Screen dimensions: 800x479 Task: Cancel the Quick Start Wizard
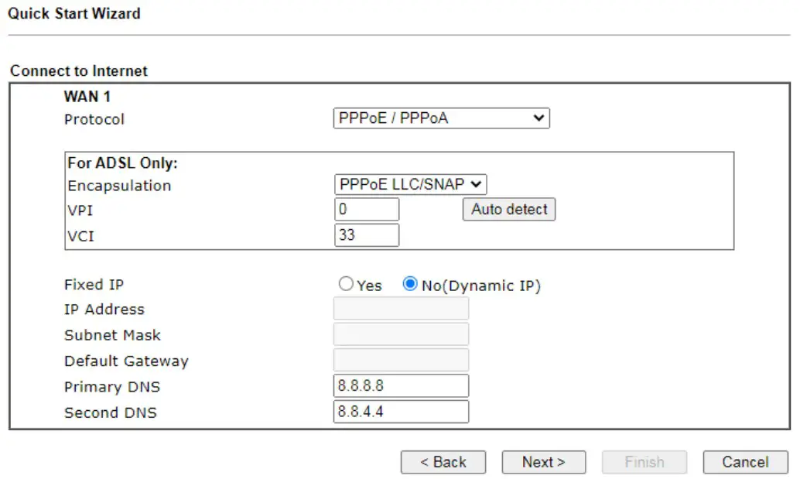click(x=744, y=462)
